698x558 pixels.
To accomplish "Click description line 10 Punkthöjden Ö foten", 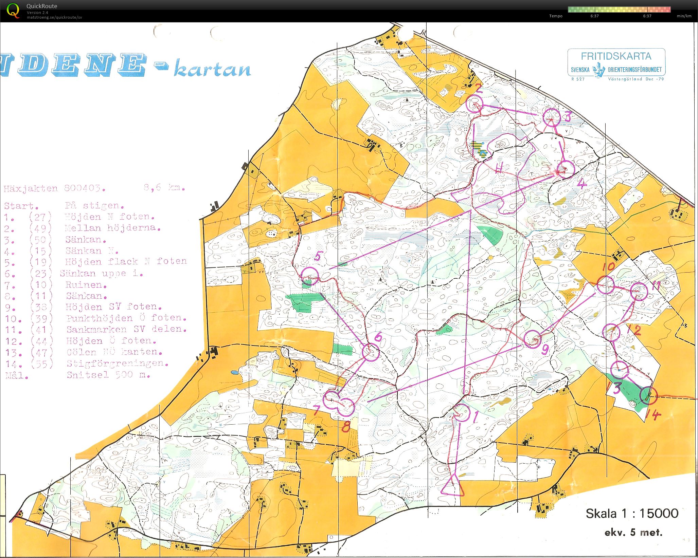I will [95, 318].
